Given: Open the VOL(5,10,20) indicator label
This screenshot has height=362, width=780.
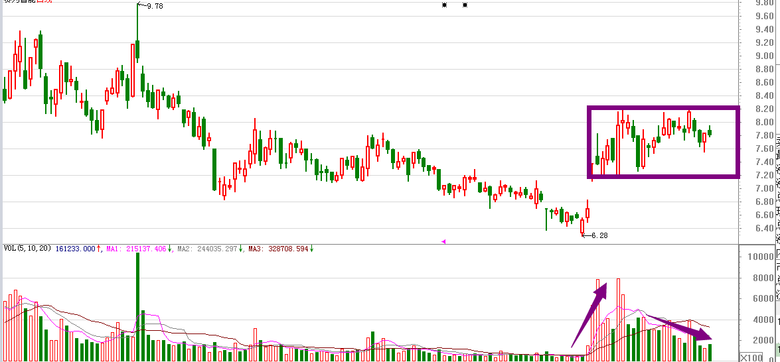Looking at the screenshot, I should click(27, 248).
